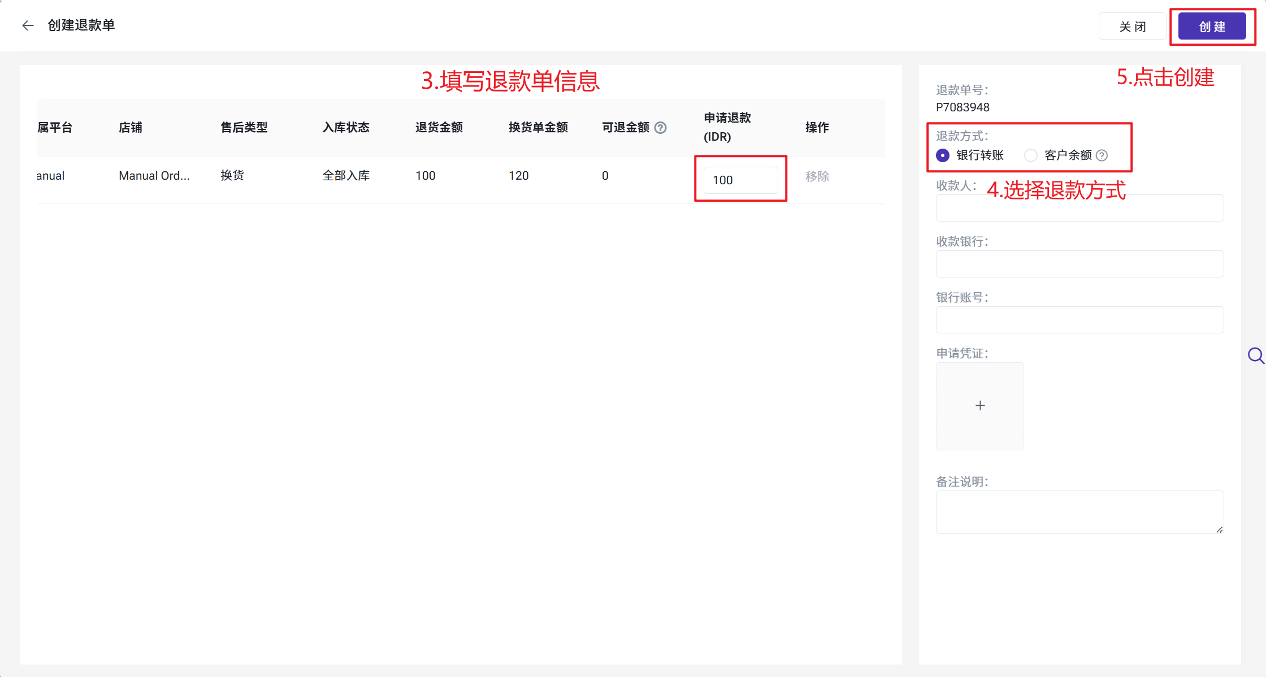Click the 关闭 button
The height and width of the screenshot is (677, 1266).
(1132, 27)
